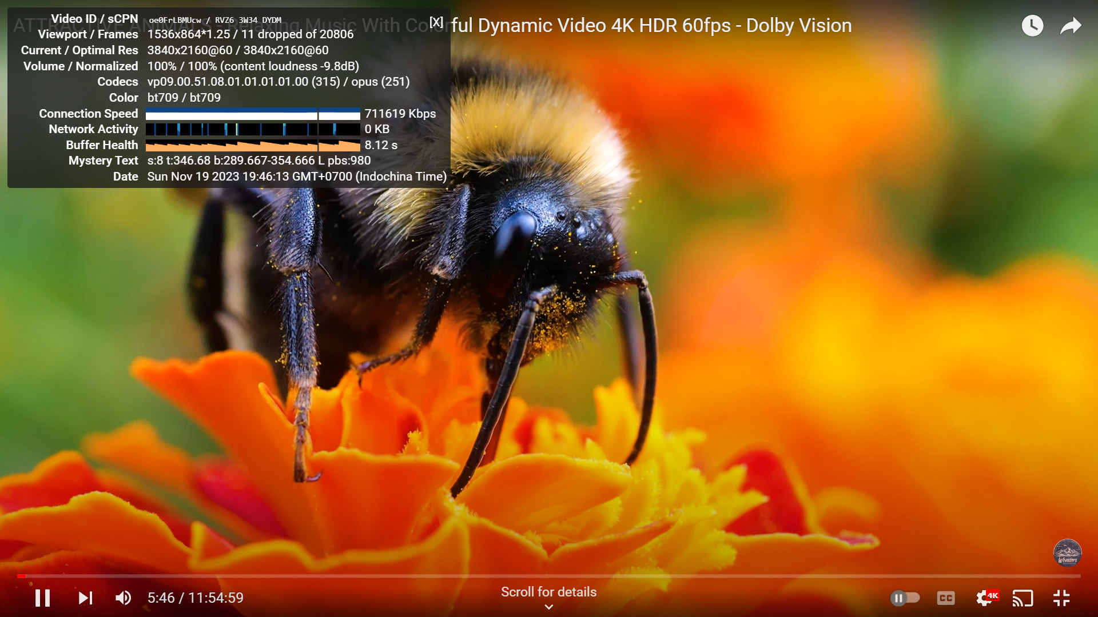The width and height of the screenshot is (1098, 617).
Task: Expand the Scroll for details chevron
Action: tap(549, 607)
